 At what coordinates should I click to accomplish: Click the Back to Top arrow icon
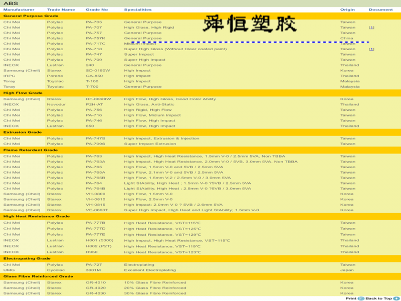(396, 298)
